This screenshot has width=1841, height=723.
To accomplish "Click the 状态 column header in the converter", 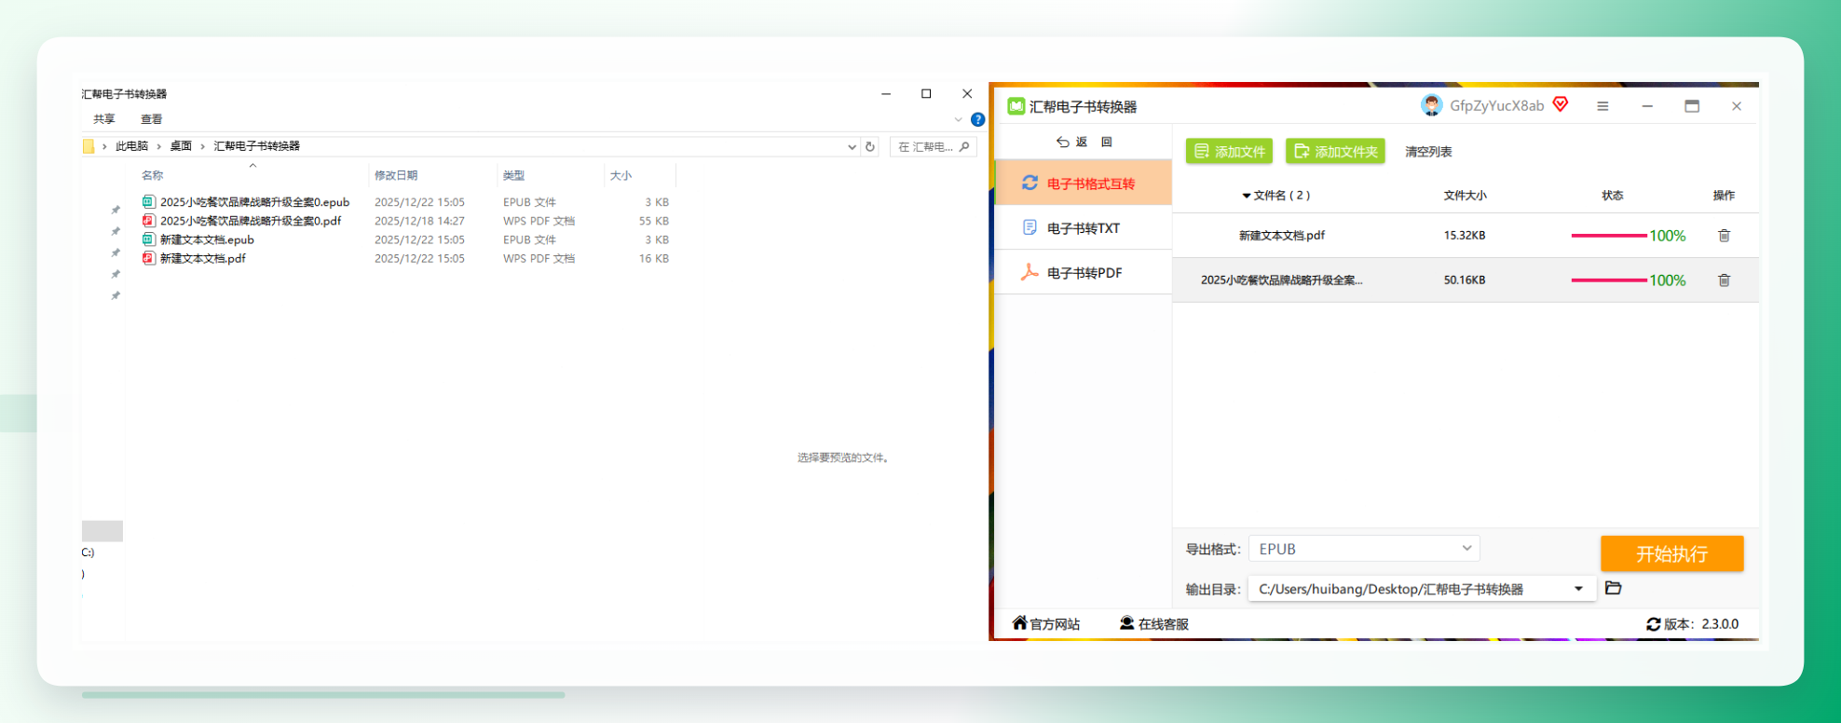I will pyautogui.click(x=1613, y=196).
